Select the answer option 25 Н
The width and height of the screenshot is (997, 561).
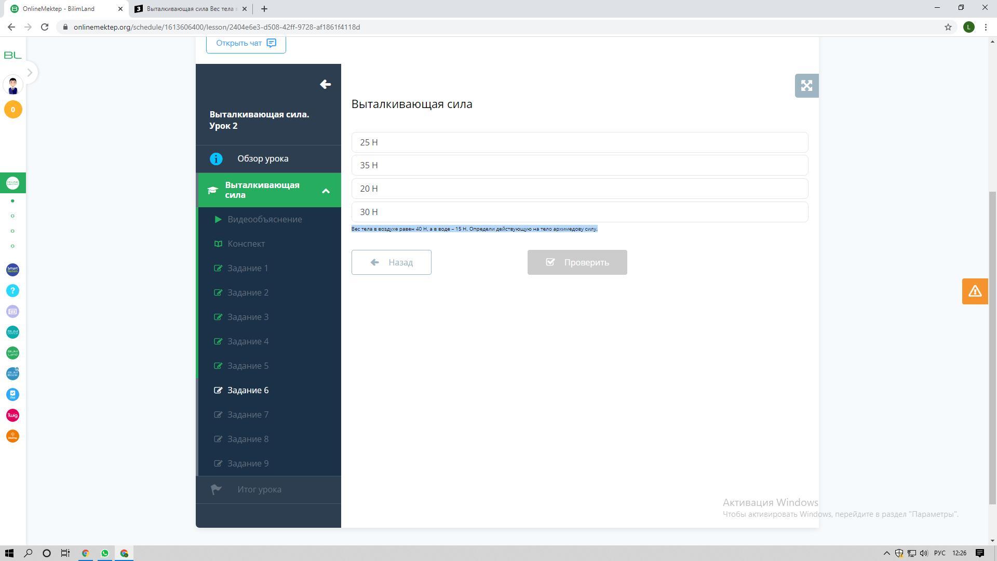point(580,142)
